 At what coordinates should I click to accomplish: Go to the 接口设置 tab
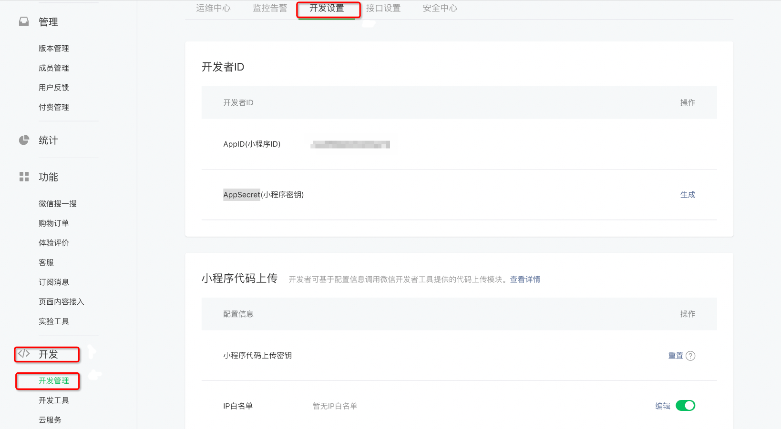383,8
